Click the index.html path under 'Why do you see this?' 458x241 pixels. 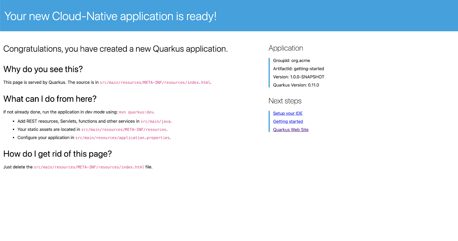pyautogui.click(x=155, y=82)
